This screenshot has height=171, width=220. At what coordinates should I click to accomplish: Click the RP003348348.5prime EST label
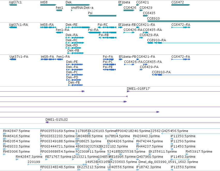[x=57, y=167]
